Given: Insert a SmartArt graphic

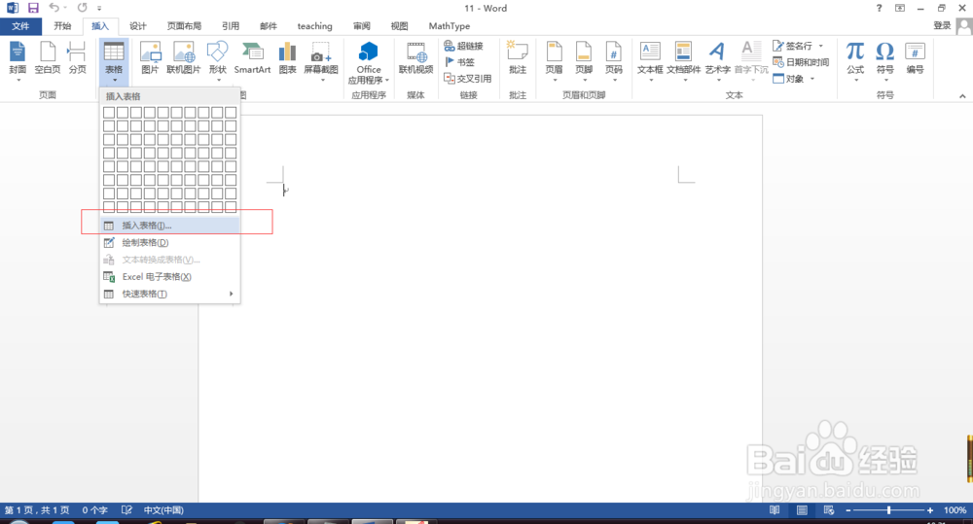Looking at the screenshot, I should click(253, 59).
